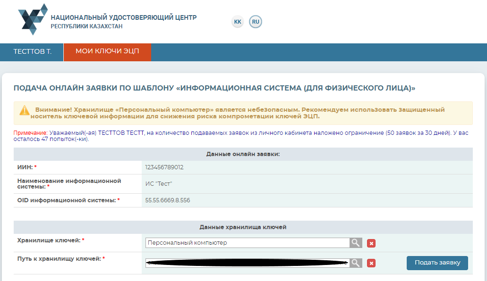The height and width of the screenshot is (281, 487).
Task: Select the МОИ КЛЮЧИ ЭЦП tab
Action: click(x=107, y=51)
